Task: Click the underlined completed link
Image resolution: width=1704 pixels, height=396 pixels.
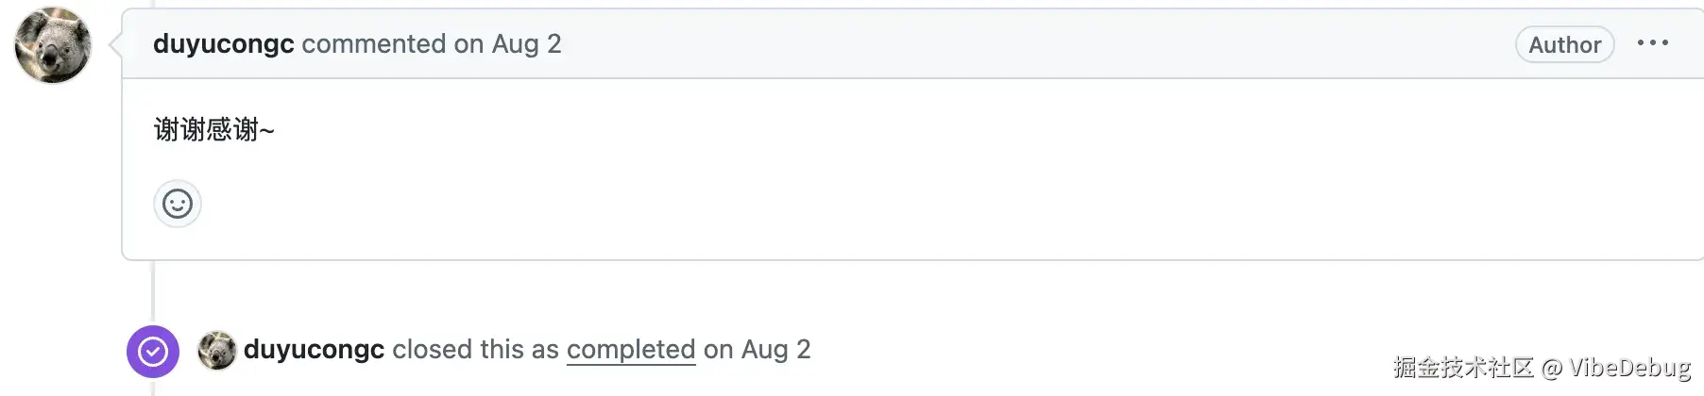Action: pos(631,350)
